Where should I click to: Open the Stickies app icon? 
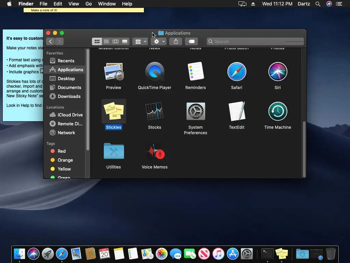(113, 111)
